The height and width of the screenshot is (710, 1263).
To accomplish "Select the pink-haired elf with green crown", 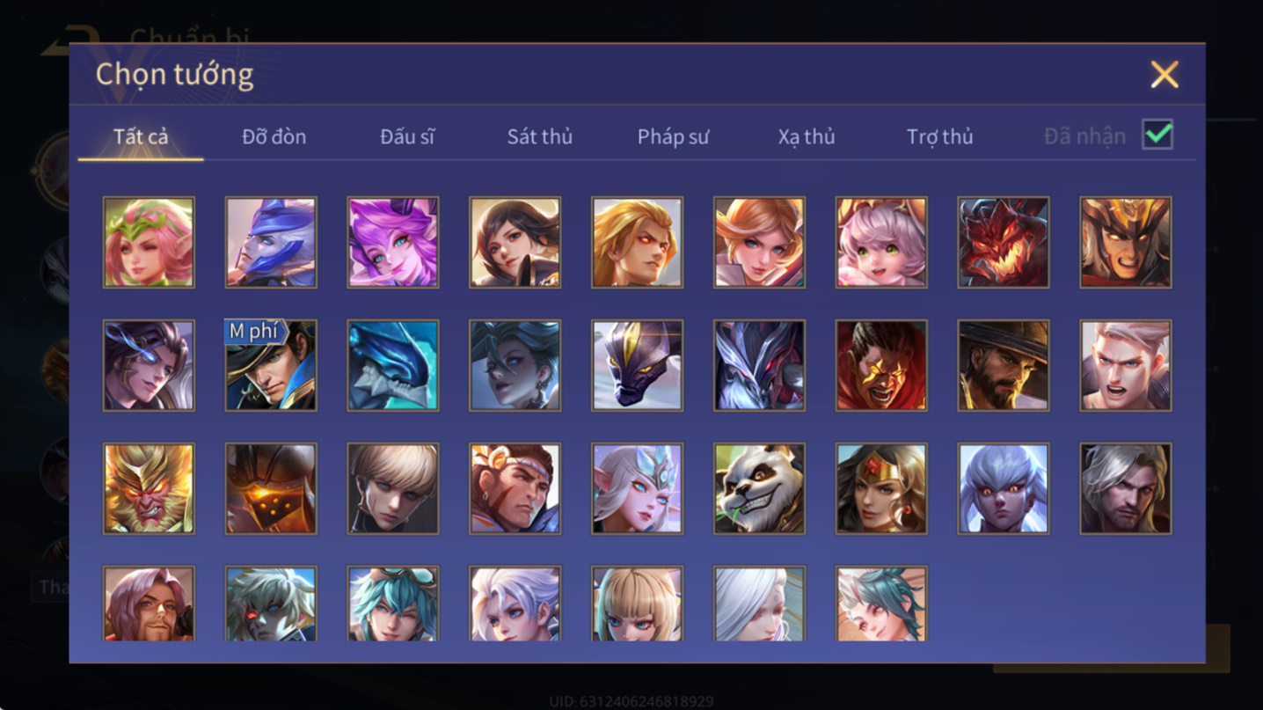I will [149, 242].
